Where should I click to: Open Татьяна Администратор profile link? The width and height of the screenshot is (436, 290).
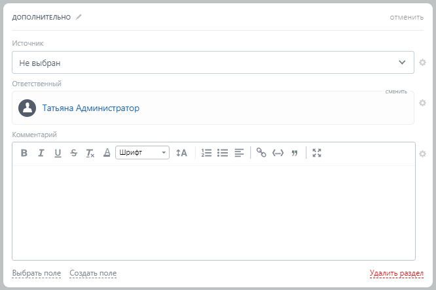coord(90,108)
